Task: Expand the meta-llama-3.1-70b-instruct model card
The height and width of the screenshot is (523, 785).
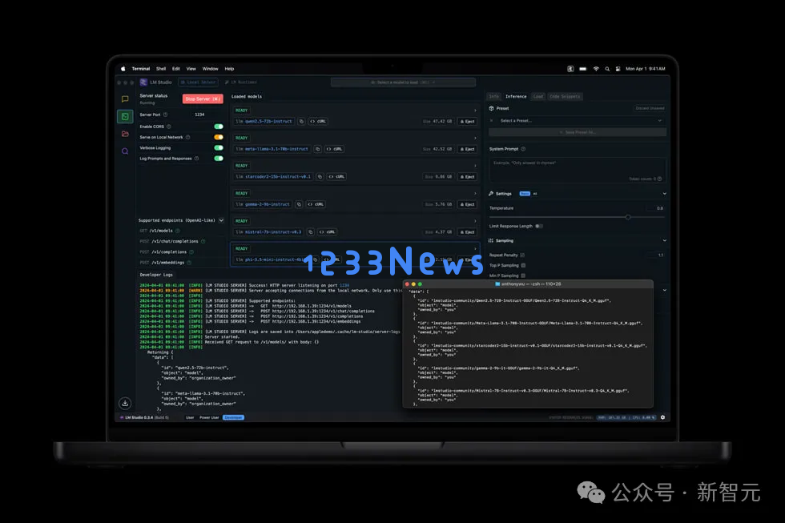Action: [x=475, y=138]
